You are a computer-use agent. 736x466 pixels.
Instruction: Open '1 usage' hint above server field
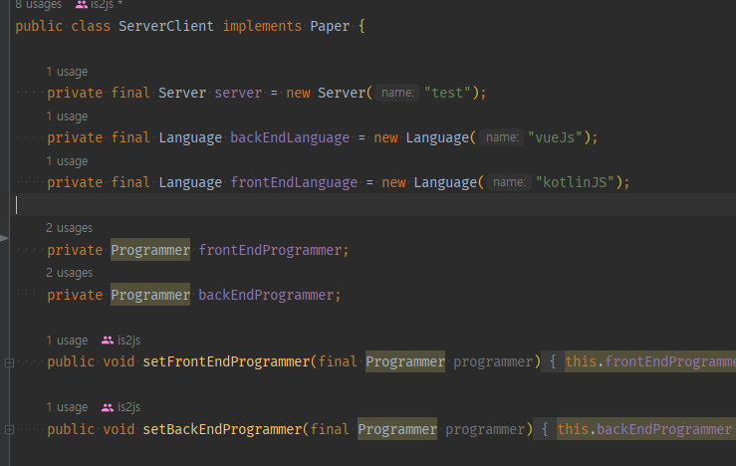(x=67, y=72)
